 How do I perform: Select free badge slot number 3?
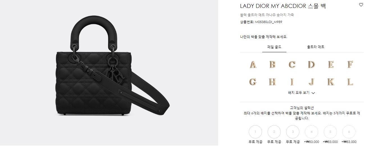tap(293, 132)
